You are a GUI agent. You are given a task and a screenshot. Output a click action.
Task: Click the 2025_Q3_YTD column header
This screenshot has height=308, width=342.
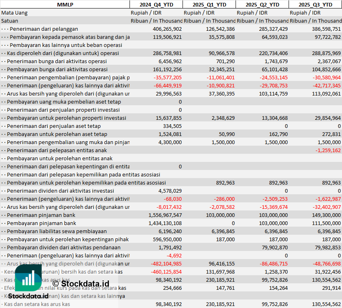point(315,4)
